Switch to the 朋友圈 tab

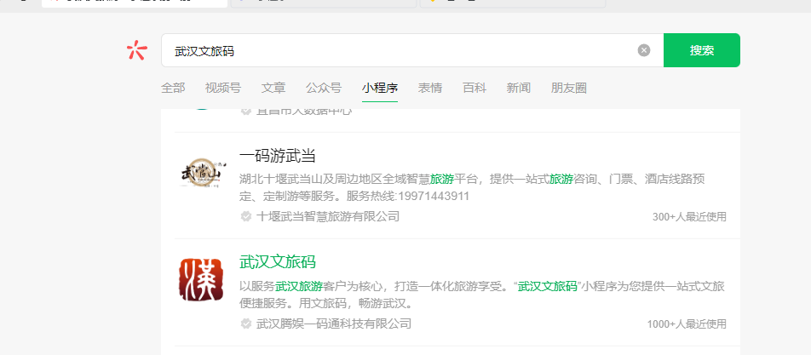(568, 88)
